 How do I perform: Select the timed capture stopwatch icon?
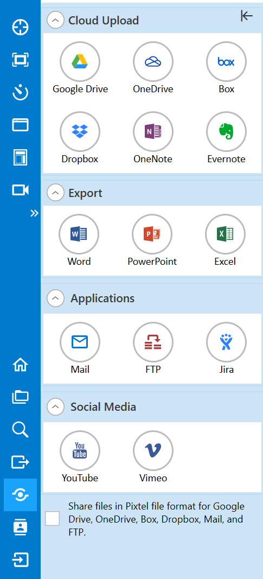tap(20, 92)
